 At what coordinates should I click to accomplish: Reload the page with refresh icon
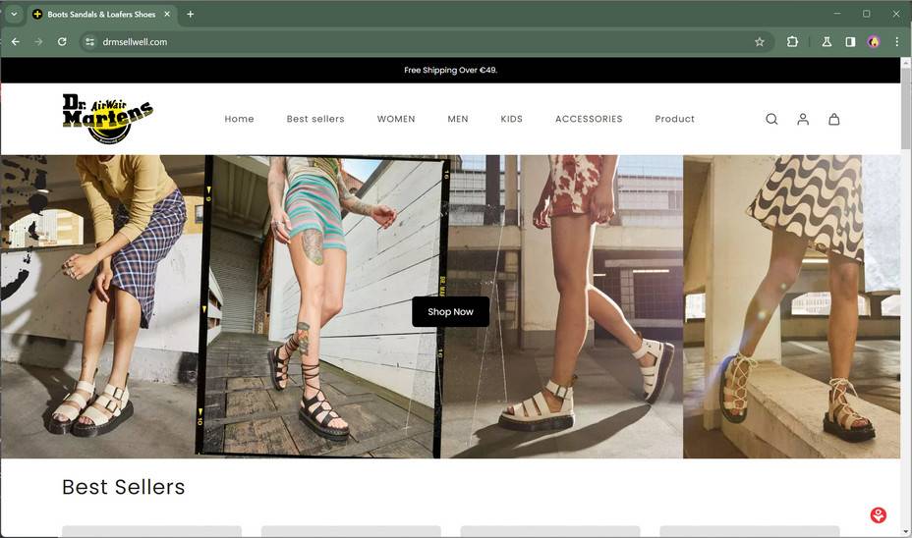click(62, 42)
